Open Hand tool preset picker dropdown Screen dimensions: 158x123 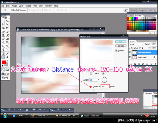[8, 10]
